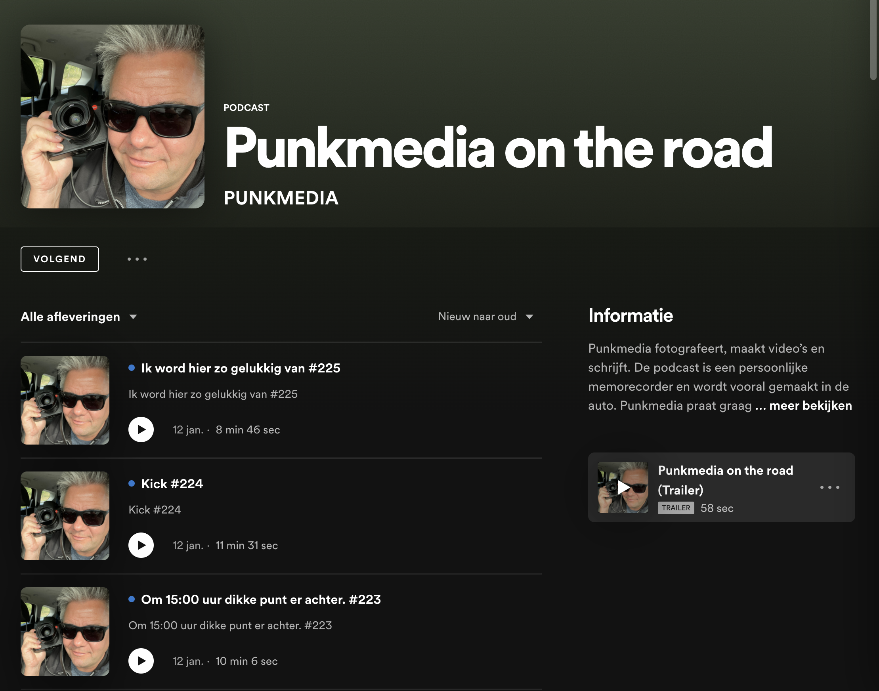The height and width of the screenshot is (691, 879).
Task: Open the Punkmedia on the road (Trailer) title
Action: point(725,480)
